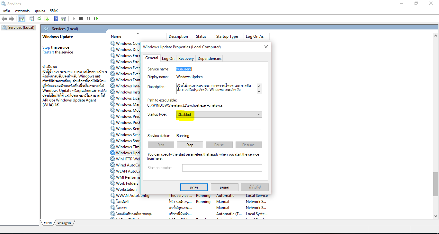Select the General tab

[152, 58]
